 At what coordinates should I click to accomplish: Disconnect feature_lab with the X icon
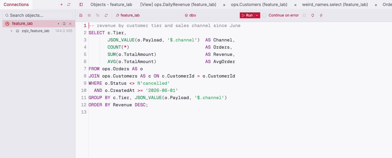click(70, 24)
